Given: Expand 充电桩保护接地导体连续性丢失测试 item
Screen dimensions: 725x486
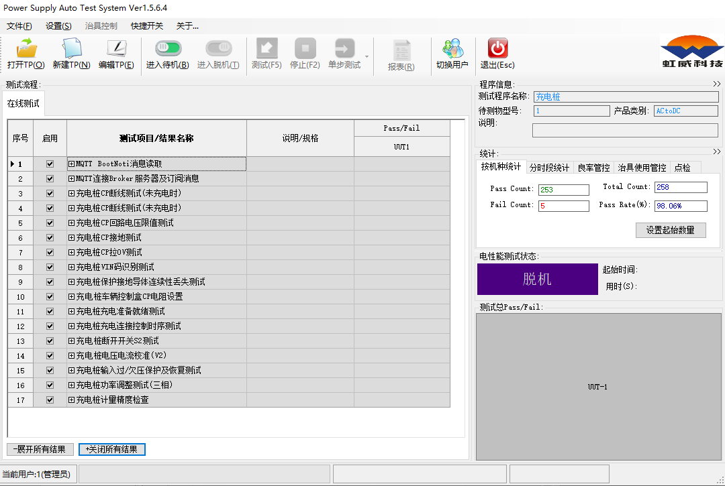Looking at the screenshot, I should (71, 282).
